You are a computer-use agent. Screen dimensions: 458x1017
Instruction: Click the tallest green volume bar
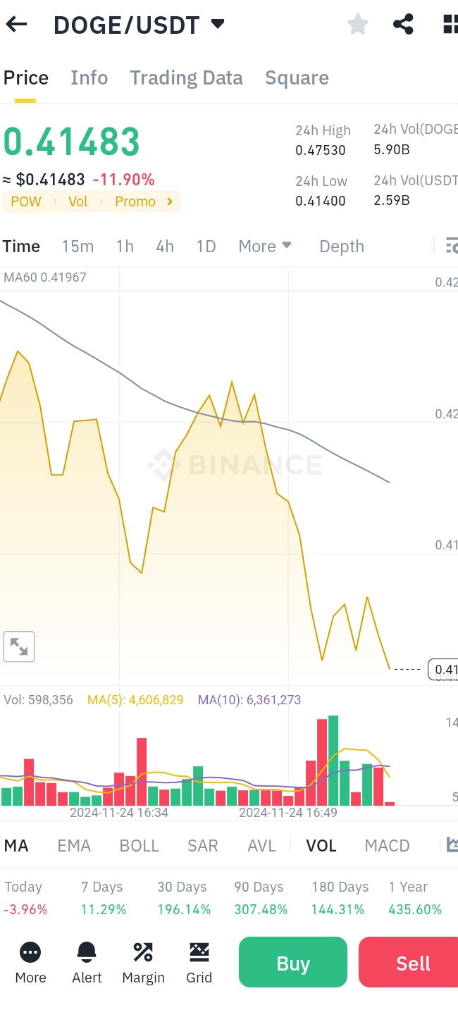(x=333, y=761)
